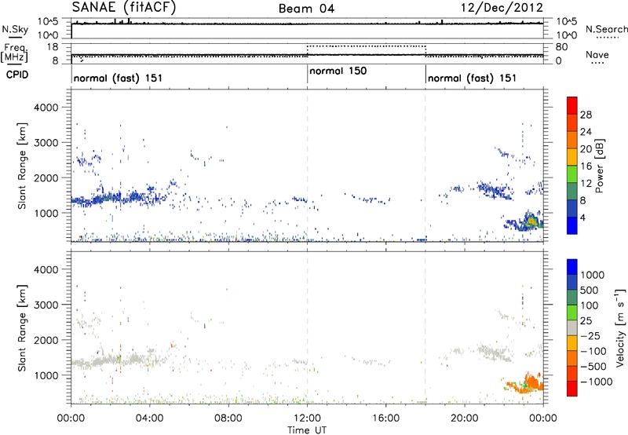Click the second 'normal (fast) 151' label after 18:00
The width and height of the screenshot is (628, 435).
click(473, 78)
